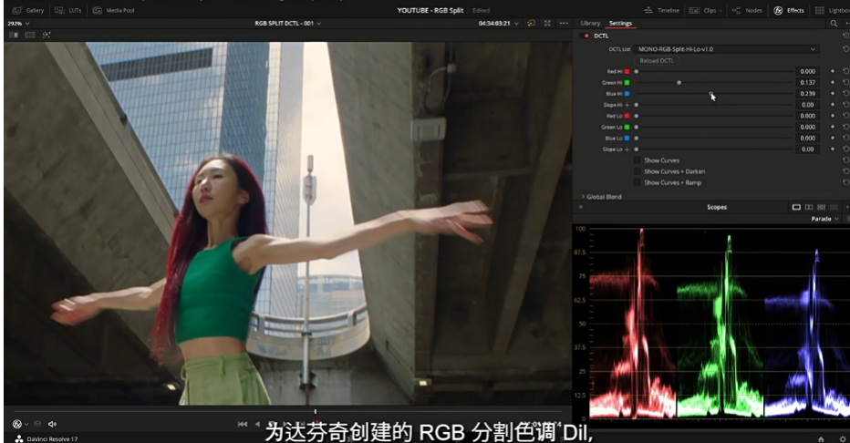Open the Gallery panel
Image resolution: width=850 pixels, height=443 pixels.
(28, 10)
